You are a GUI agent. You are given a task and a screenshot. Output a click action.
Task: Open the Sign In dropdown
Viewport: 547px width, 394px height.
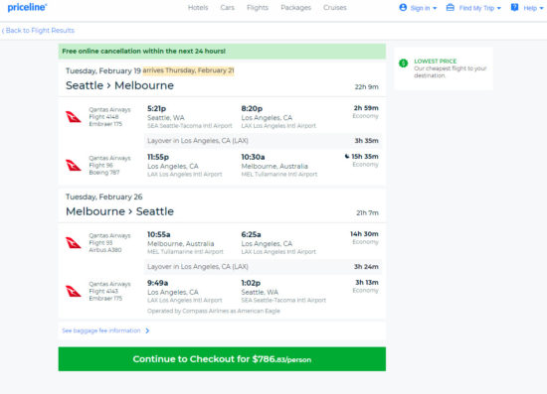pos(423,8)
